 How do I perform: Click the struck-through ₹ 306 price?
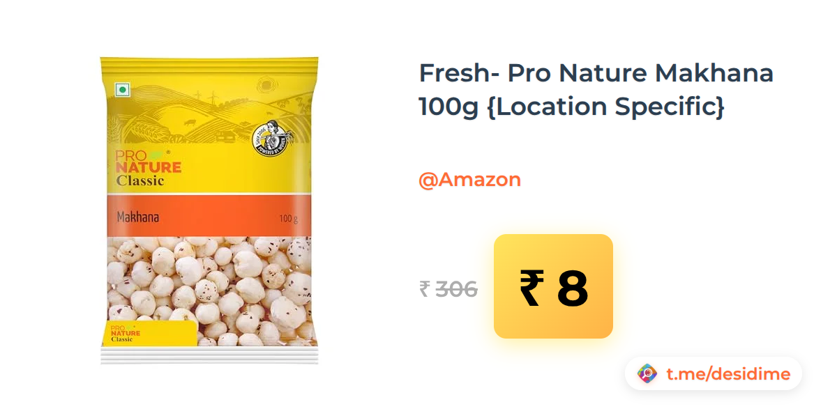448,288
